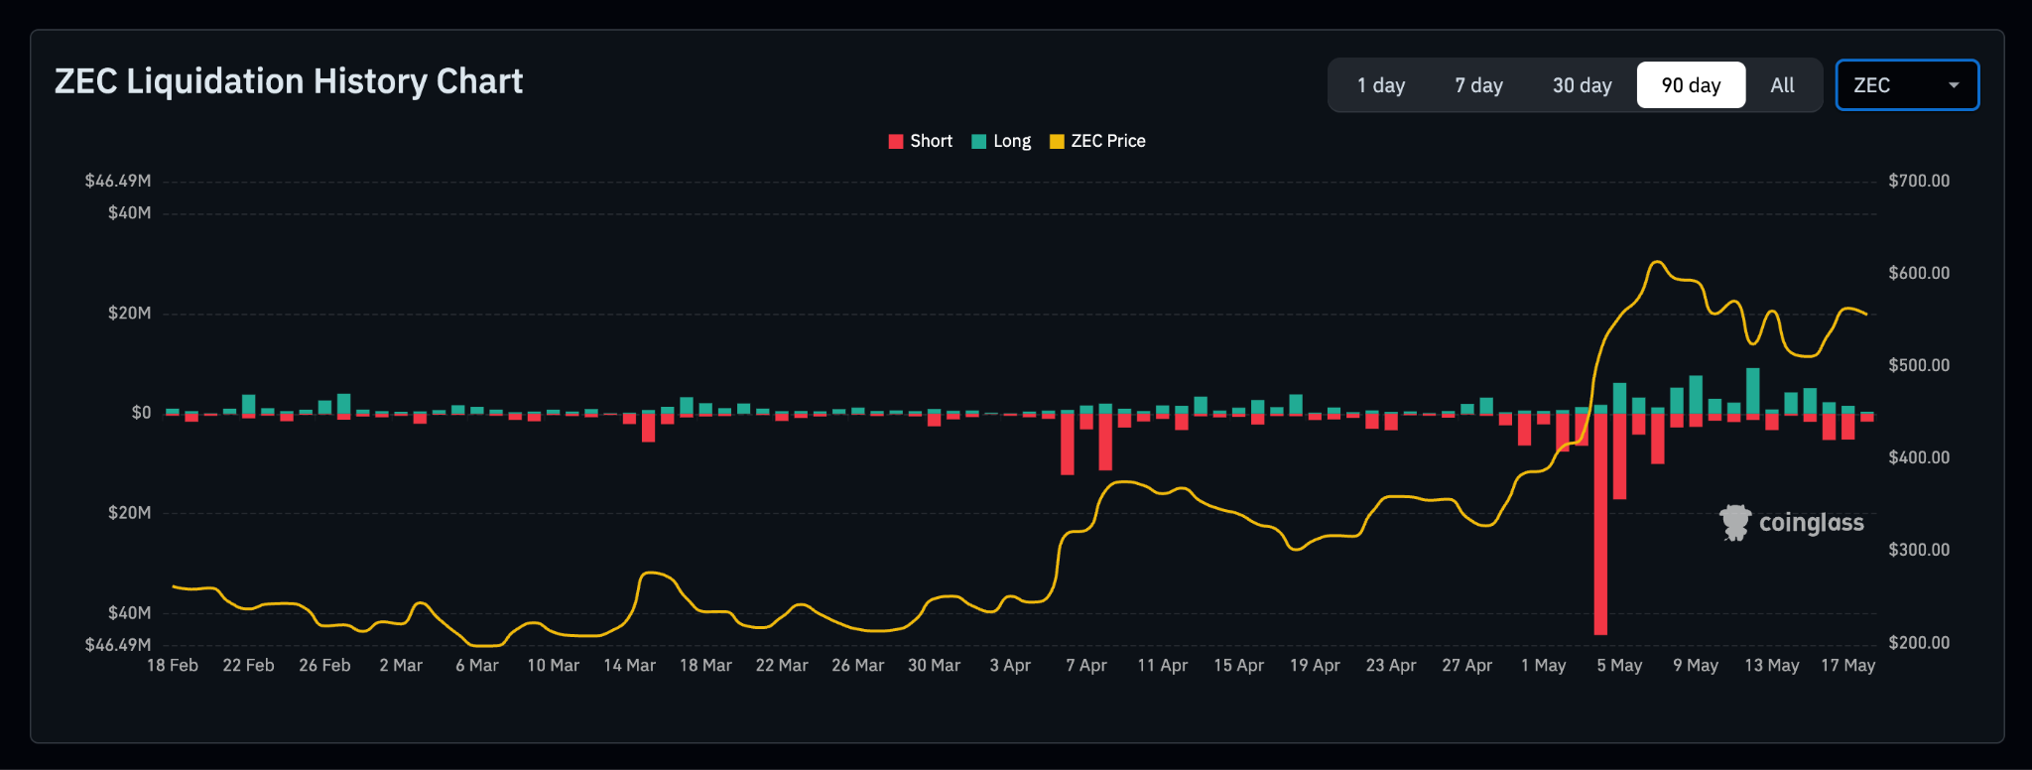Click the $700.00 price axis label
The width and height of the screenshot is (2032, 770).
click(x=1919, y=181)
